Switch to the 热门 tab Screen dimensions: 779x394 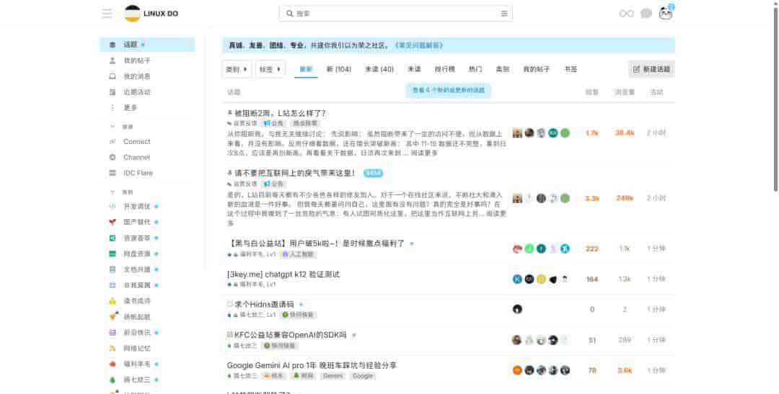(x=475, y=69)
